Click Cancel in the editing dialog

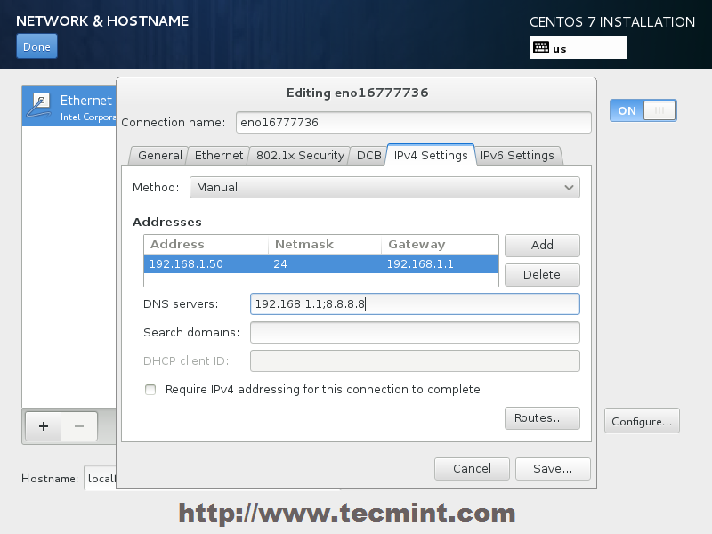point(472,469)
